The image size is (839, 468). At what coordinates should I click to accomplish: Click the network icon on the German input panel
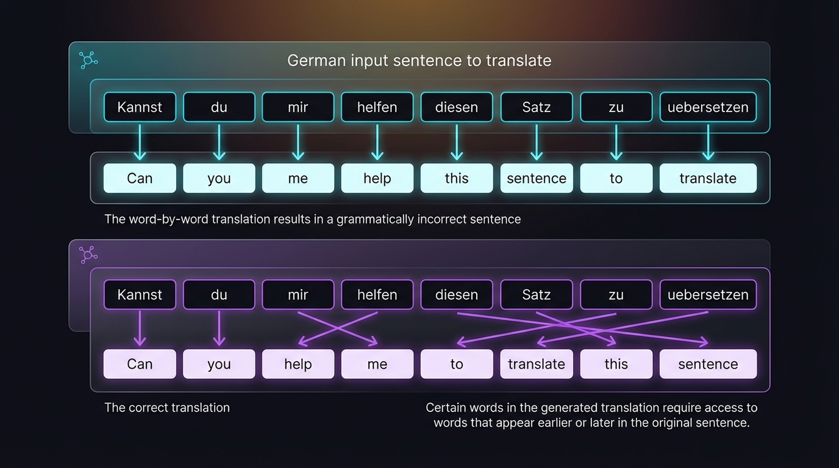(x=89, y=60)
